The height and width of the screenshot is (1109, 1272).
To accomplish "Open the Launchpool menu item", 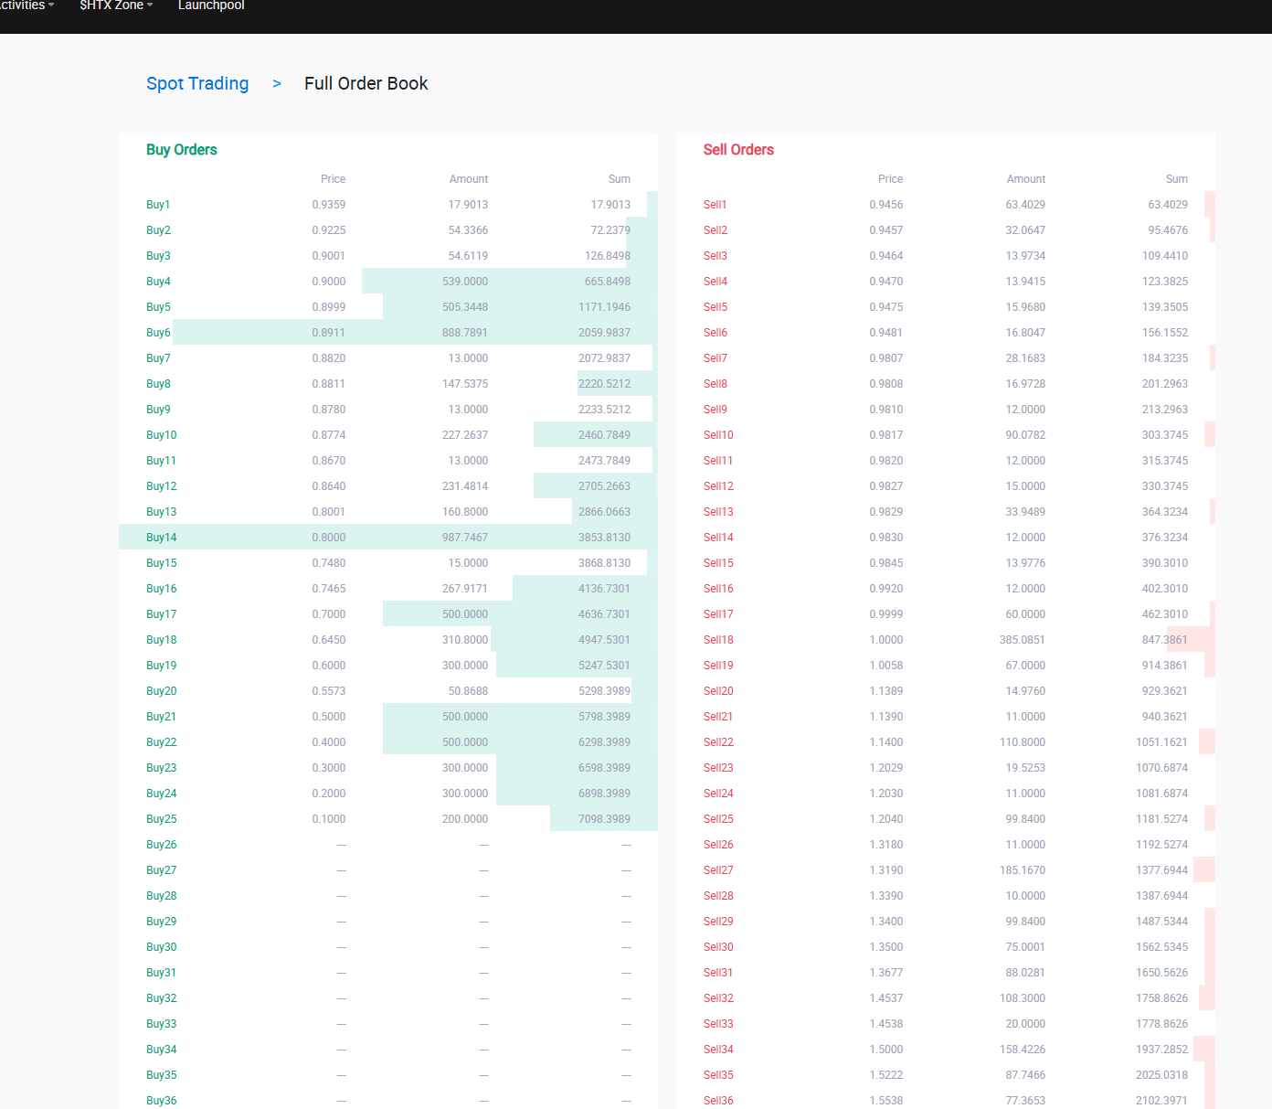I will pyautogui.click(x=211, y=5).
